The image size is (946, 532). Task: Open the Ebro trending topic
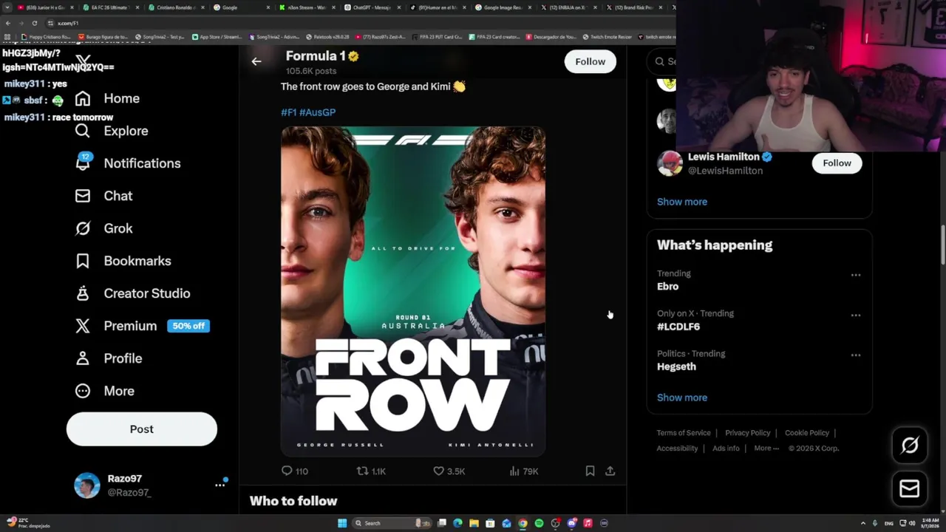click(667, 287)
